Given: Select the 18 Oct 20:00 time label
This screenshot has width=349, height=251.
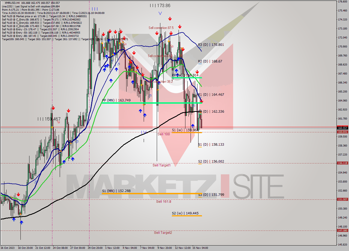Looking at the screenshot, I should [x=25, y=248].
